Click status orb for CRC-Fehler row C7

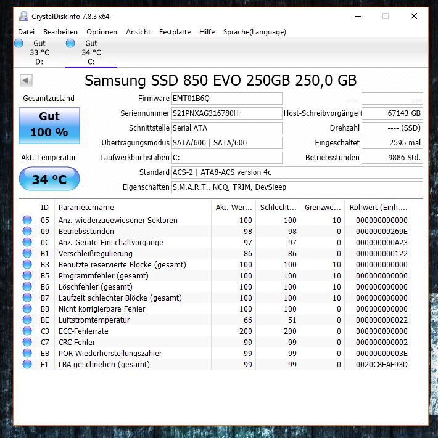pyautogui.click(x=27, y=342)
